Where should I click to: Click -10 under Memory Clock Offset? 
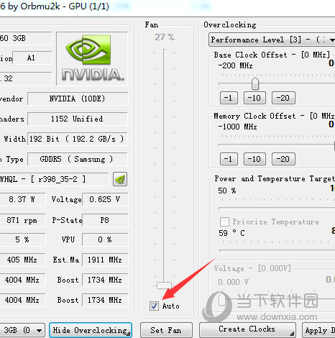(x=254, y=159)
